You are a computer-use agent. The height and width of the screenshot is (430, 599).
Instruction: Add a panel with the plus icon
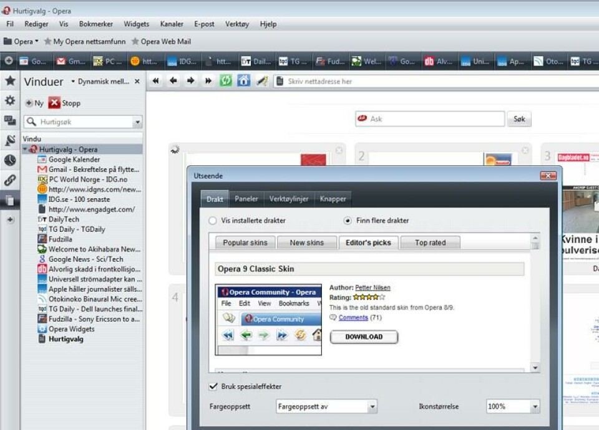[x=11, y=220]
